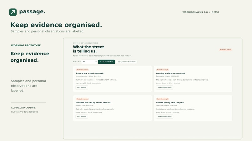The width and height of the screenshot is (252, 141).
Task: Click 'East crossing → Market · 2026-10-06' line
Action: click(x=167, y=76)
